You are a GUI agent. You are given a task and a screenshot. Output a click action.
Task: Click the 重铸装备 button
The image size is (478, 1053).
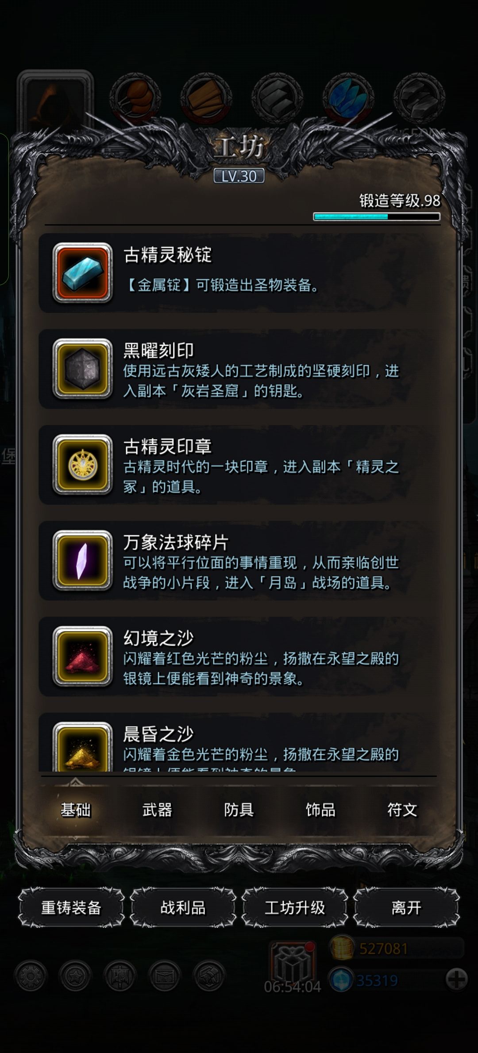click(x=71, y=908)
